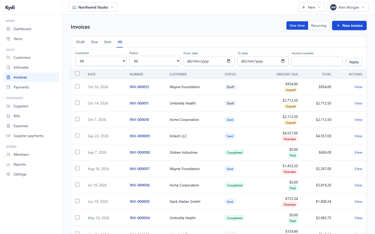Tick the INV-000008 row checkbox
The image size is (375, 234).
coord(77,152)
